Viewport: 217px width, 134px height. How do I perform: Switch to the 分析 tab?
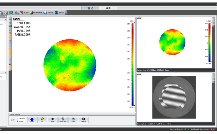pyautogui.click(x=108, y=8)
